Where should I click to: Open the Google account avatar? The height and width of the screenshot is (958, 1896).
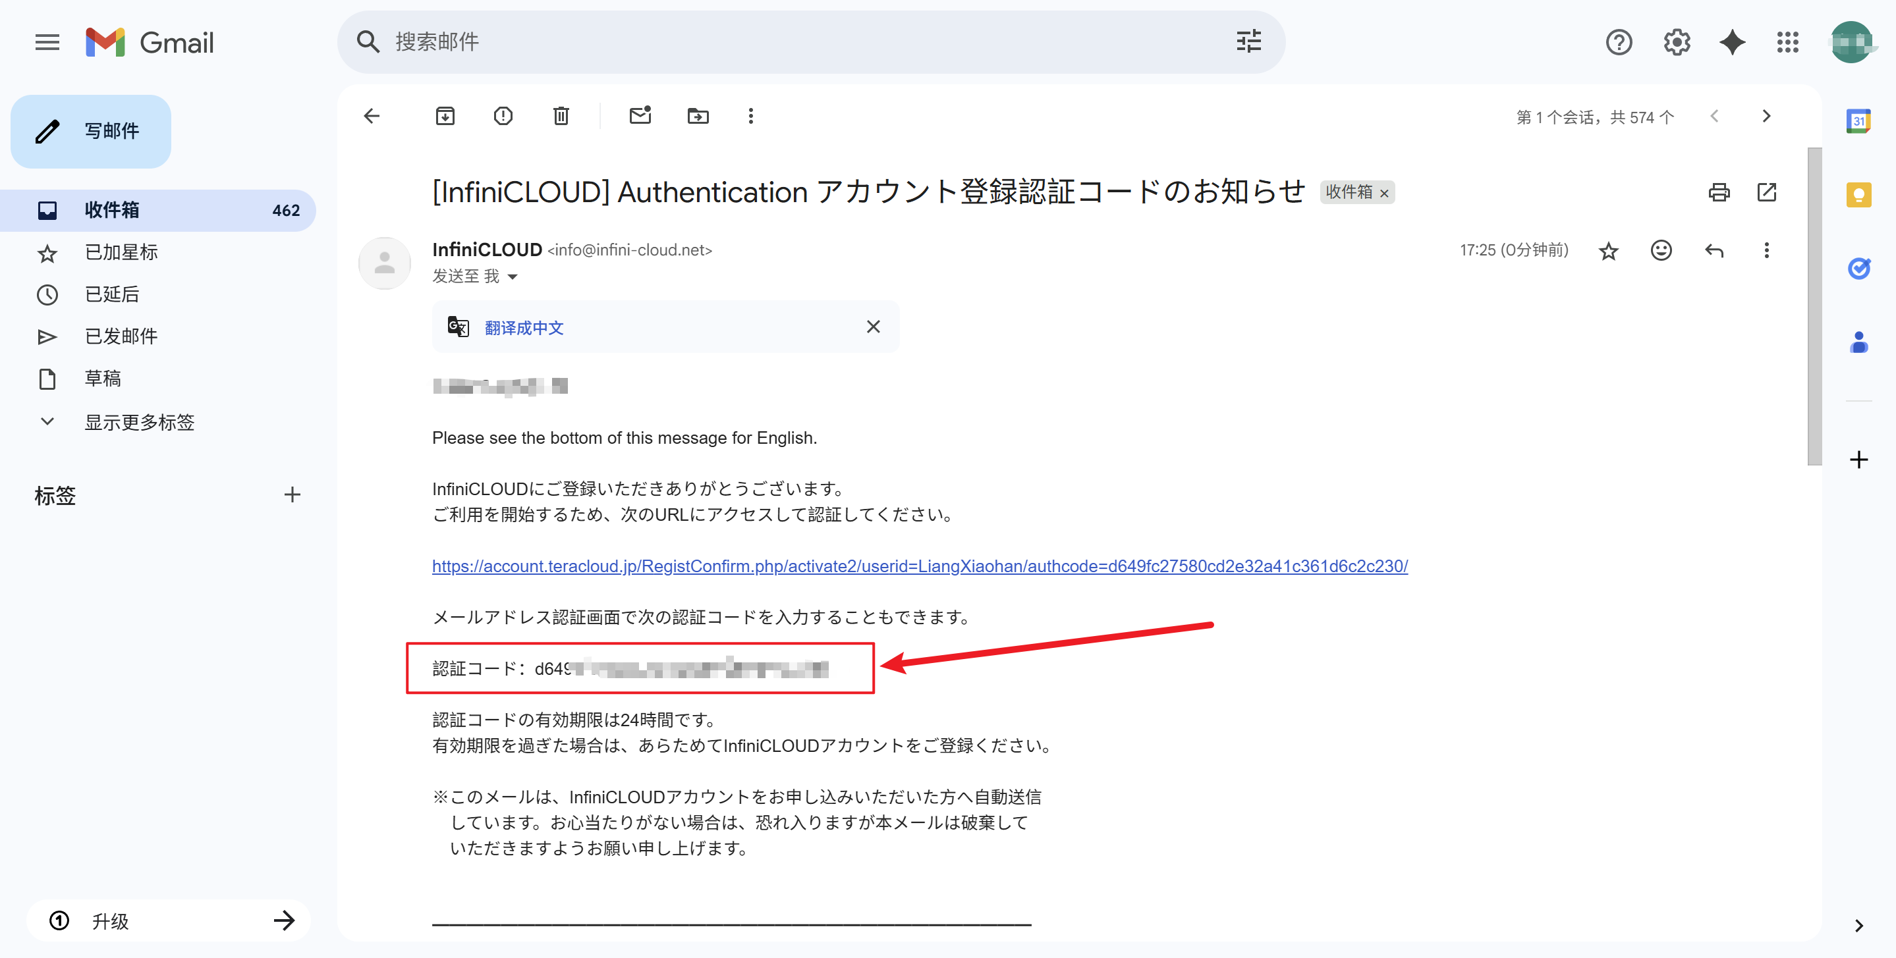pyautogui.click(x=1851, y=42)
